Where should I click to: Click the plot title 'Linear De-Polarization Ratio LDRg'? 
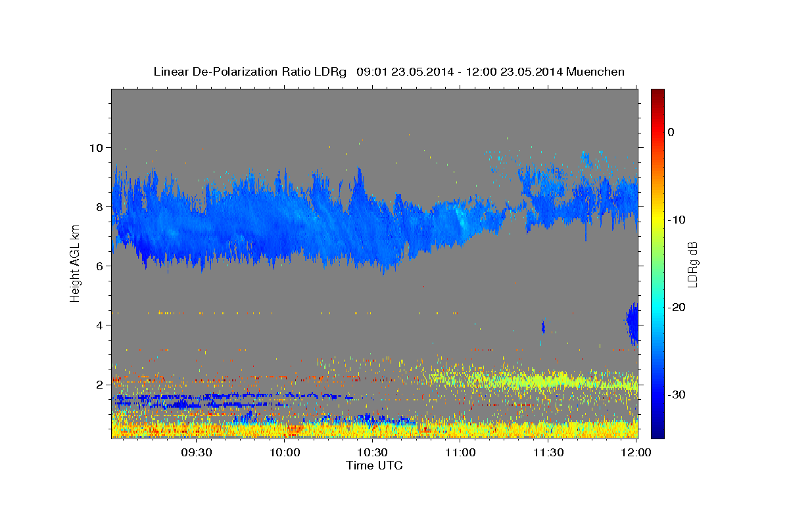tap(249, 72)
